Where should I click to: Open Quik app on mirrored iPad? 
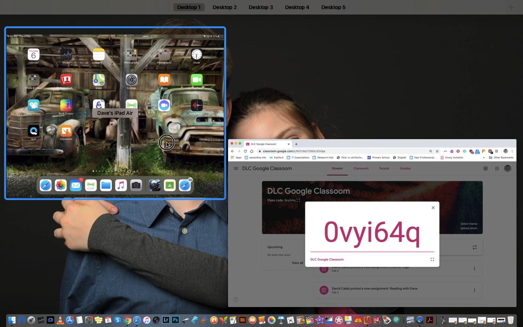pos(33,131)
